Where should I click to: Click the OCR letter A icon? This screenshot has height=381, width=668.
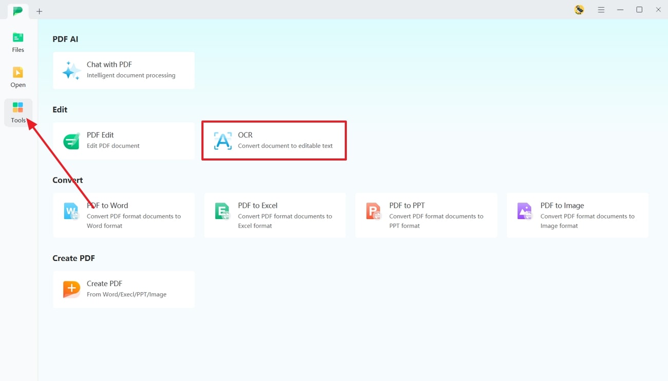point(222,141)
